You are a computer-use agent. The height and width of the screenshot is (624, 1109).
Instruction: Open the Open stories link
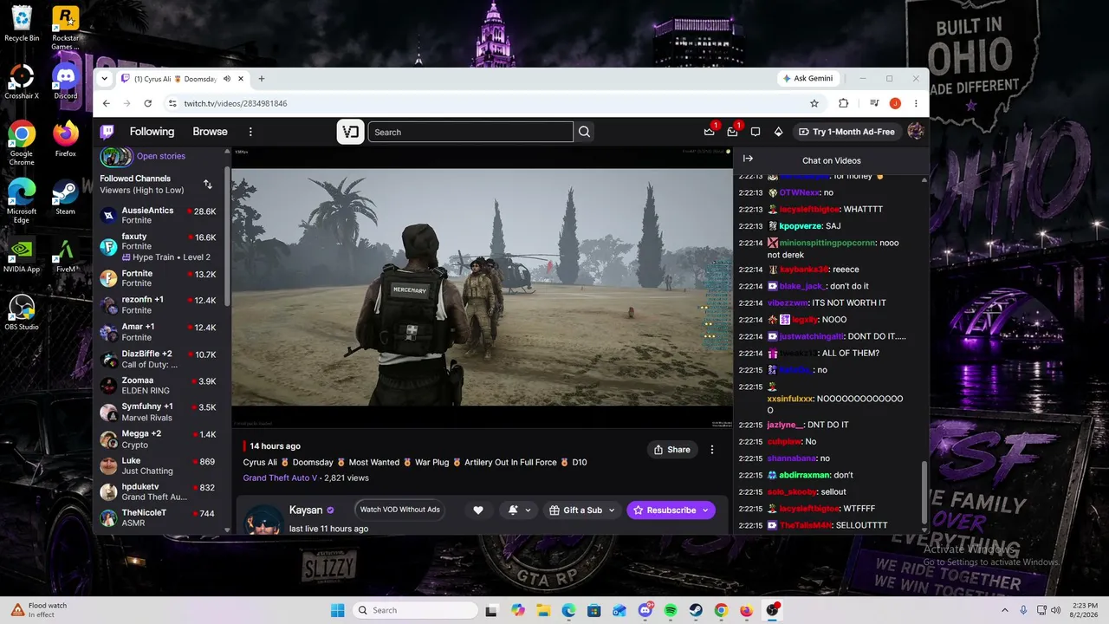(x=161, y=156)
